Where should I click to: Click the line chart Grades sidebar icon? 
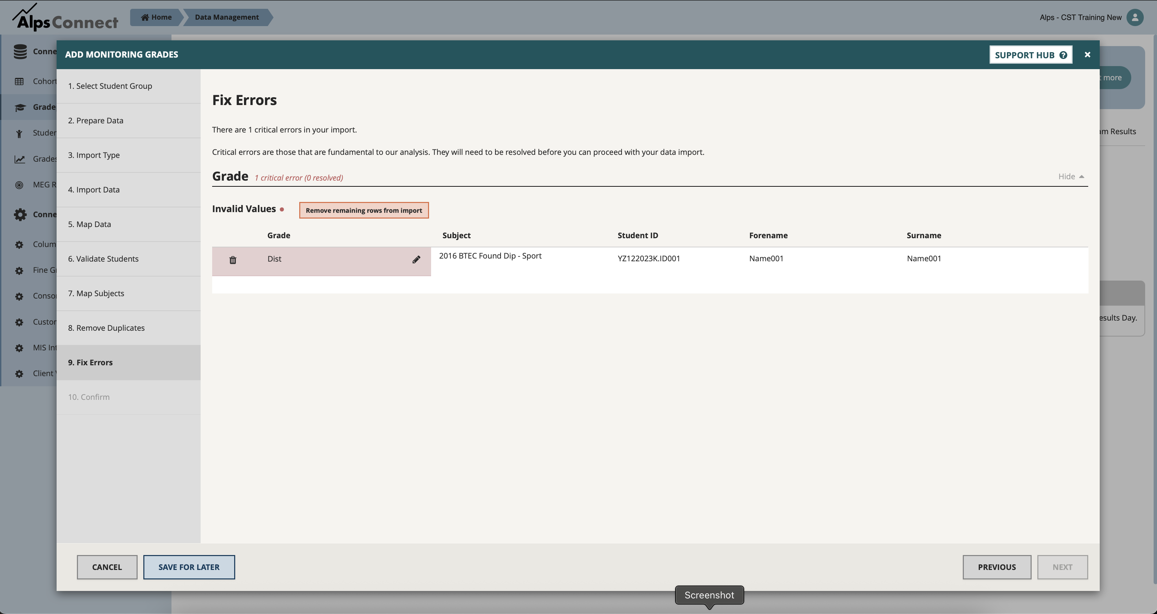19,159
